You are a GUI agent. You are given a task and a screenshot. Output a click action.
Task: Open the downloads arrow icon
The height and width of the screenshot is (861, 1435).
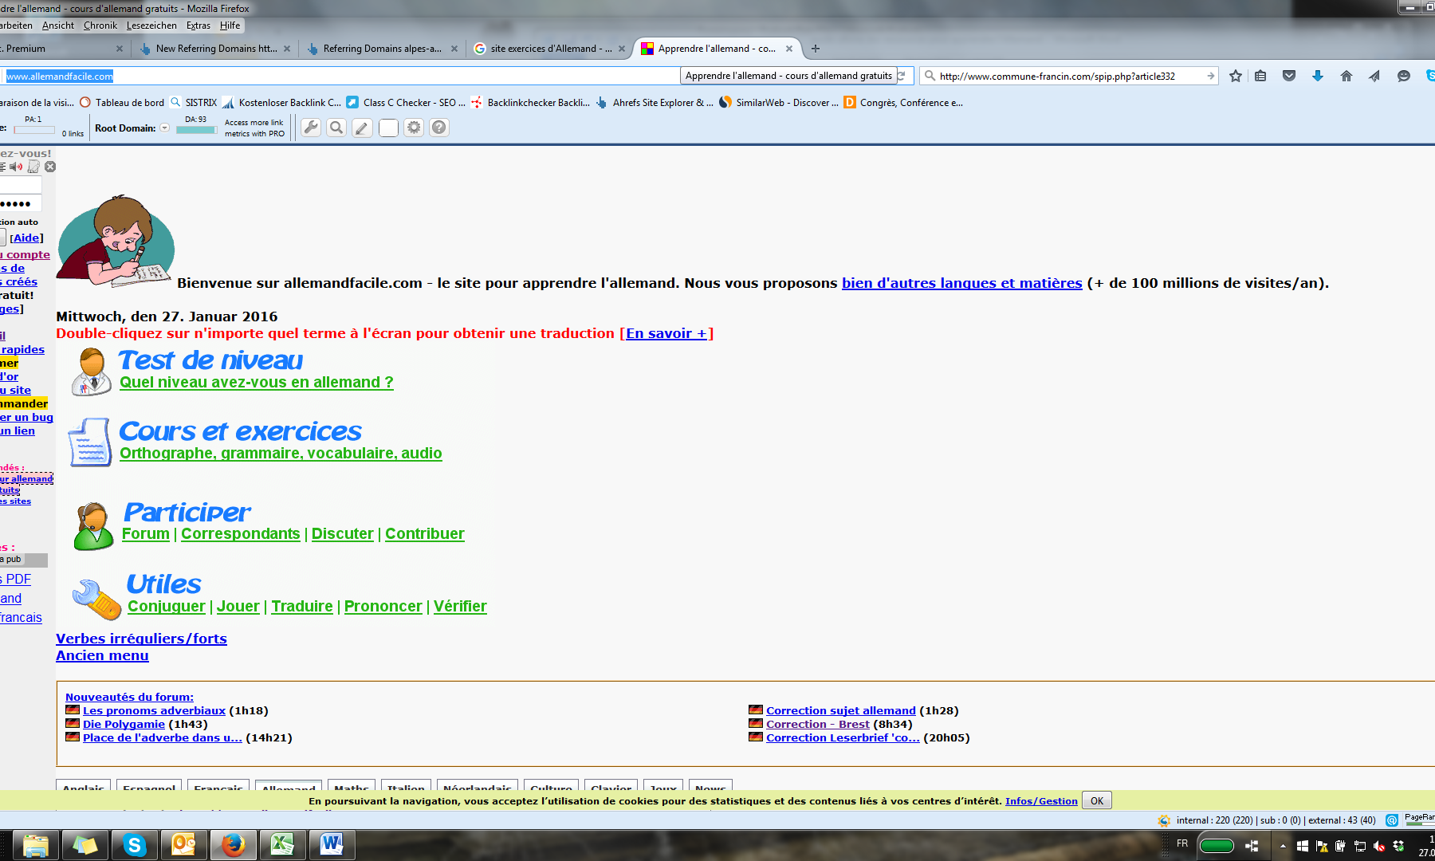tap(1318, 76)
